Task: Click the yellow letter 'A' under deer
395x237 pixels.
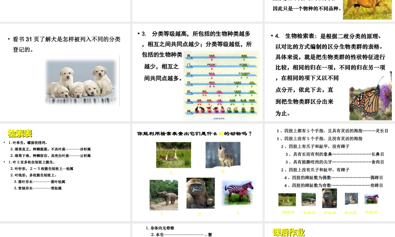Action: click(x=171, y=173)
